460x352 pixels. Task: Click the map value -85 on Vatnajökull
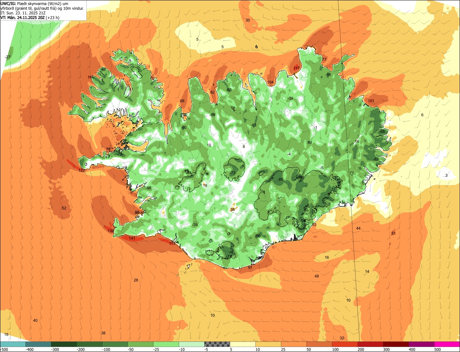point(280,179)
